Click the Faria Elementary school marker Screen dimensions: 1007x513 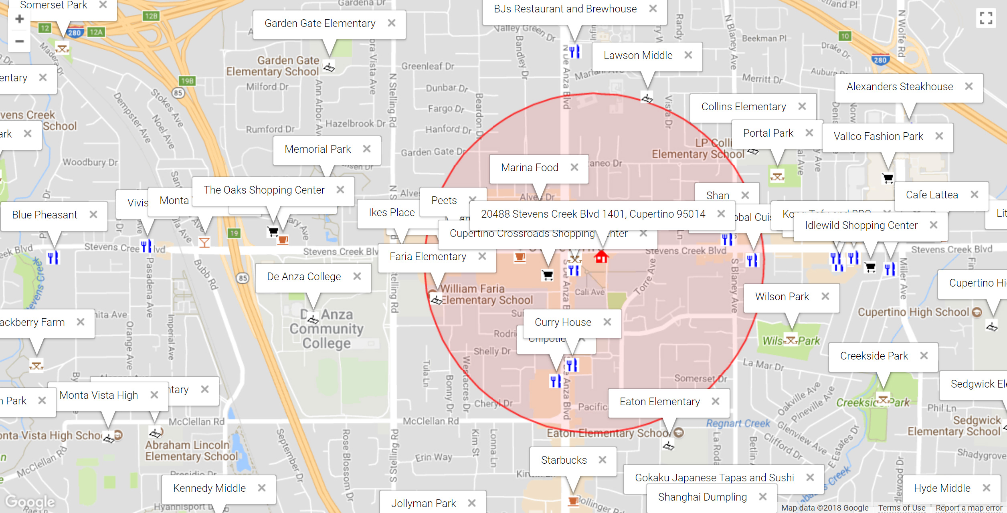(436, 299)
